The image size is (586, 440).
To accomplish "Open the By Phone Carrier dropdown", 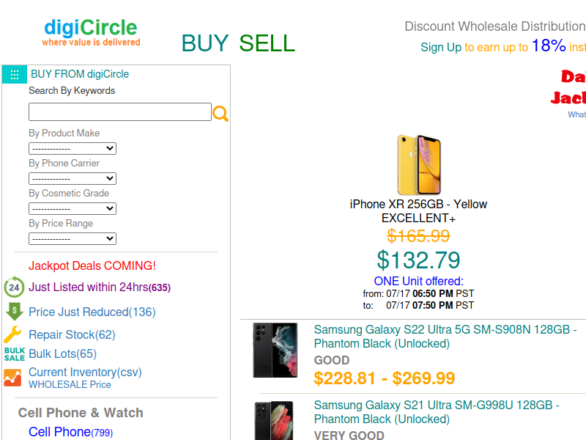I will (73, 178).
